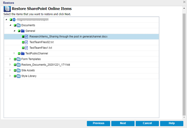Select the 'TestPublicChannel' label

(x=37, y=53)
